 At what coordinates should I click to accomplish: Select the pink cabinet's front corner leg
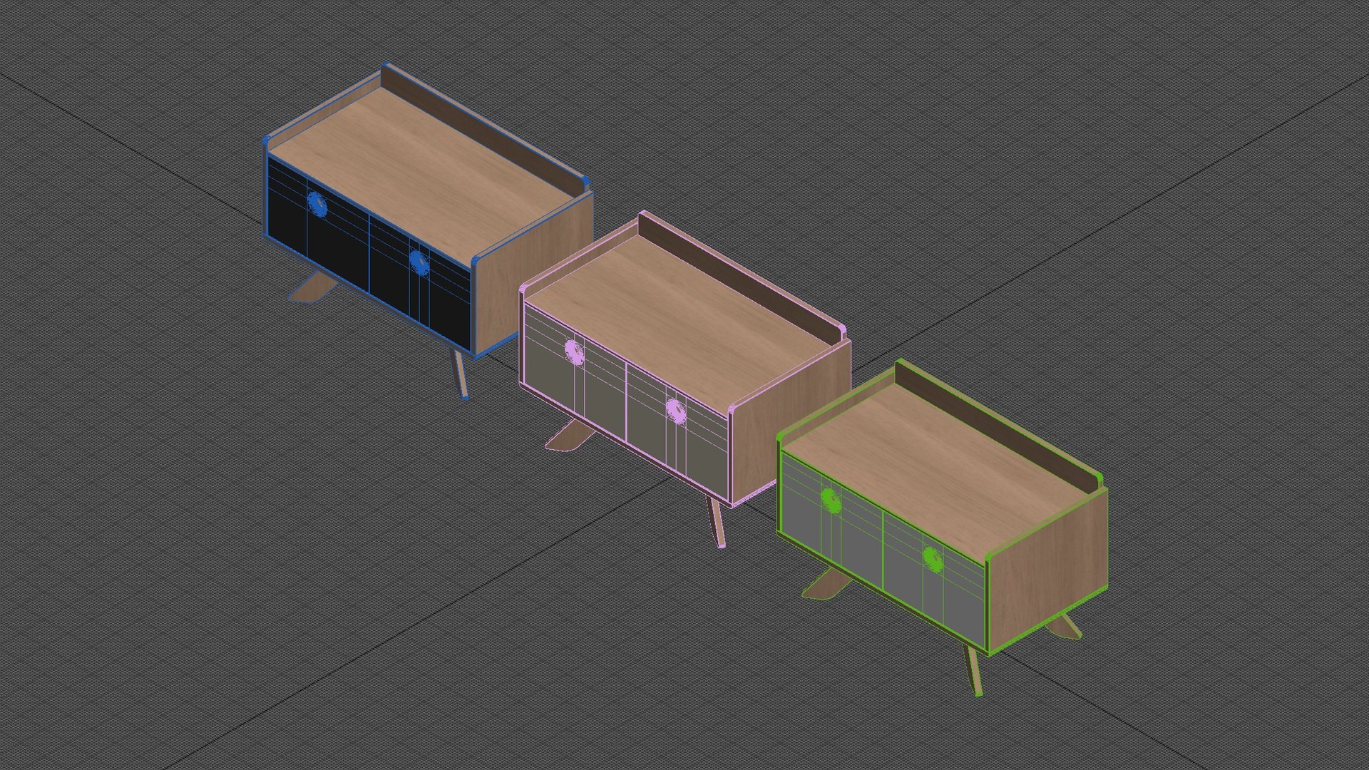[716, 523]
